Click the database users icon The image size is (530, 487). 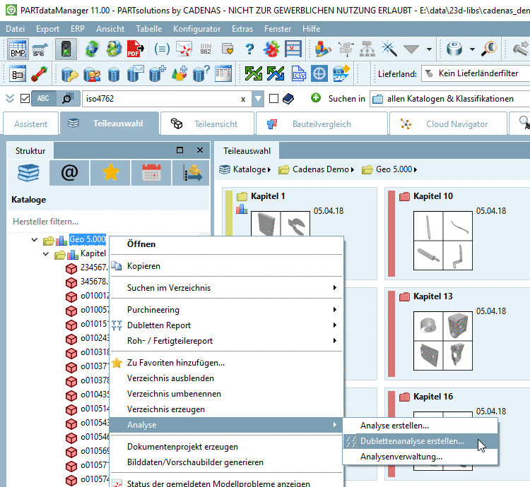coord(92,73)
